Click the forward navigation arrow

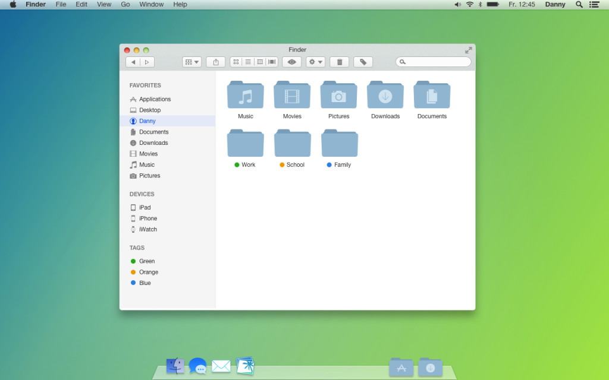(147, 62)
